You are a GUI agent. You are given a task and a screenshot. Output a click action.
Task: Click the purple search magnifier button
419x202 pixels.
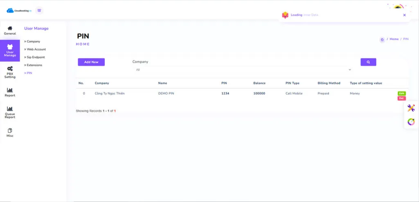[x=368, y=62]
